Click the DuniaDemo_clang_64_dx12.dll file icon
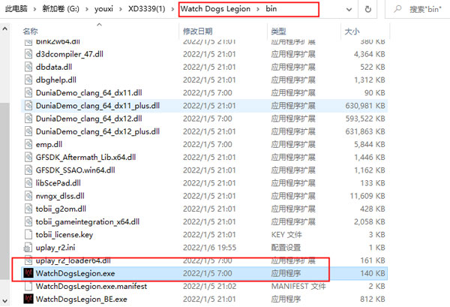Image resolution: width=450 pixels, height=307 pixels. 28,119
